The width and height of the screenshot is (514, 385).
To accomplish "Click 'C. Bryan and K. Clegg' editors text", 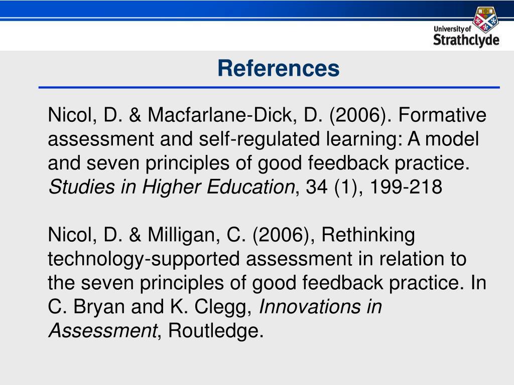I will (x=150, y=307).
